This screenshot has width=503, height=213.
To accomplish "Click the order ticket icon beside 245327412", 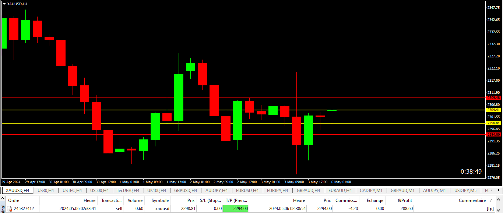I will click(x=10, y=209).
